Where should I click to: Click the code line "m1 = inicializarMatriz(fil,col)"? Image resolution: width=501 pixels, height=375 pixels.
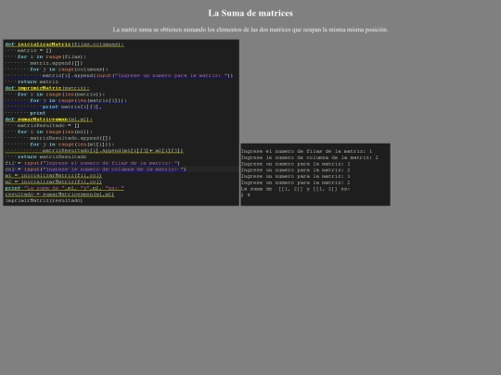tap(54, 175)
